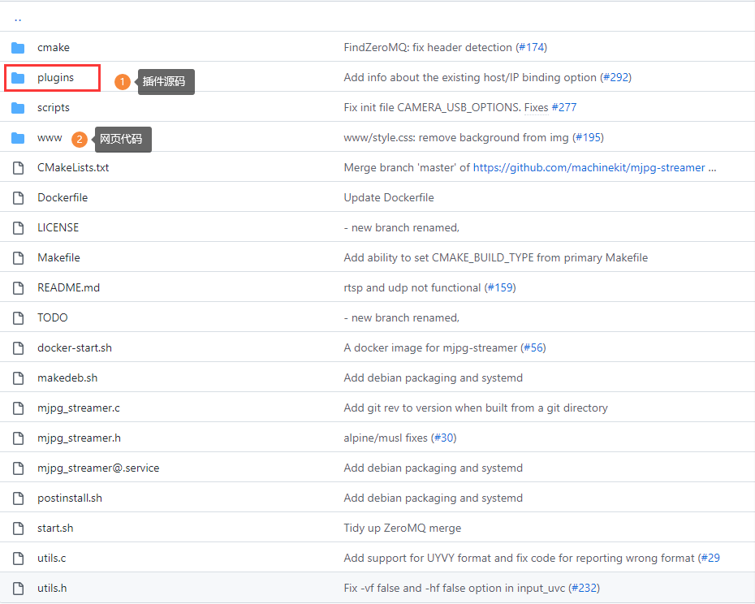Follow the github.com/machinekit/mjpg-streamer URL
The image size is (755, 604).
pyautogui.click(x=589, y=167)
